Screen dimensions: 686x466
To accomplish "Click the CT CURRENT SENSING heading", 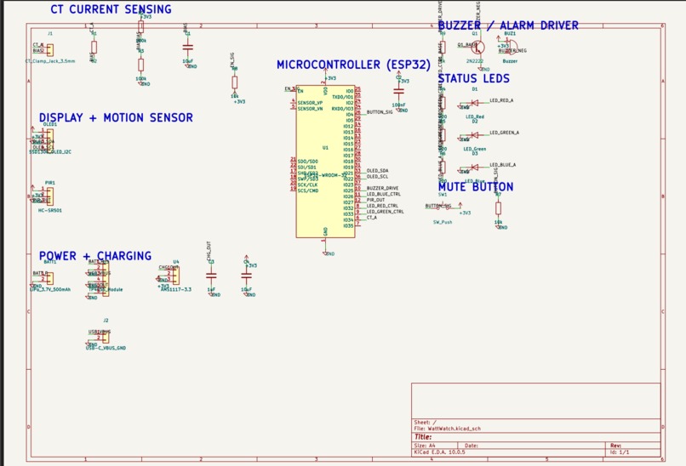I will tap(111, 9).
